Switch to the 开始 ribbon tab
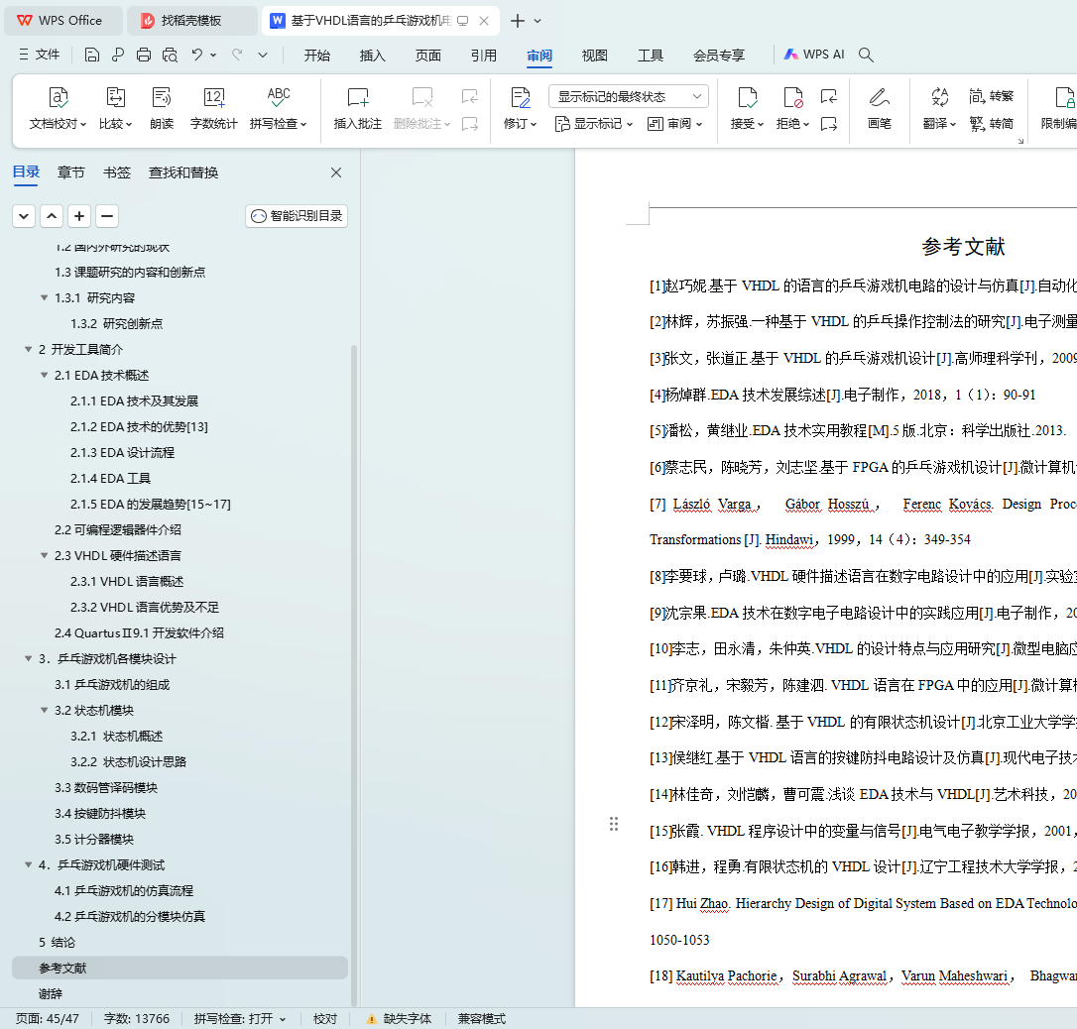Image resolution: width=1077 pixels, height=1029 pixels. tap(316, 56)
